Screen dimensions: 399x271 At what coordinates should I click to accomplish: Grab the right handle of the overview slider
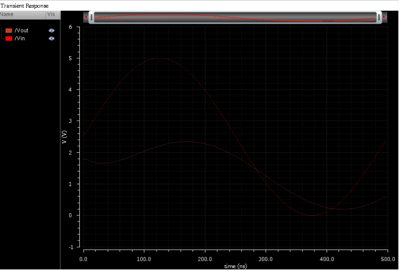point(379,17)
